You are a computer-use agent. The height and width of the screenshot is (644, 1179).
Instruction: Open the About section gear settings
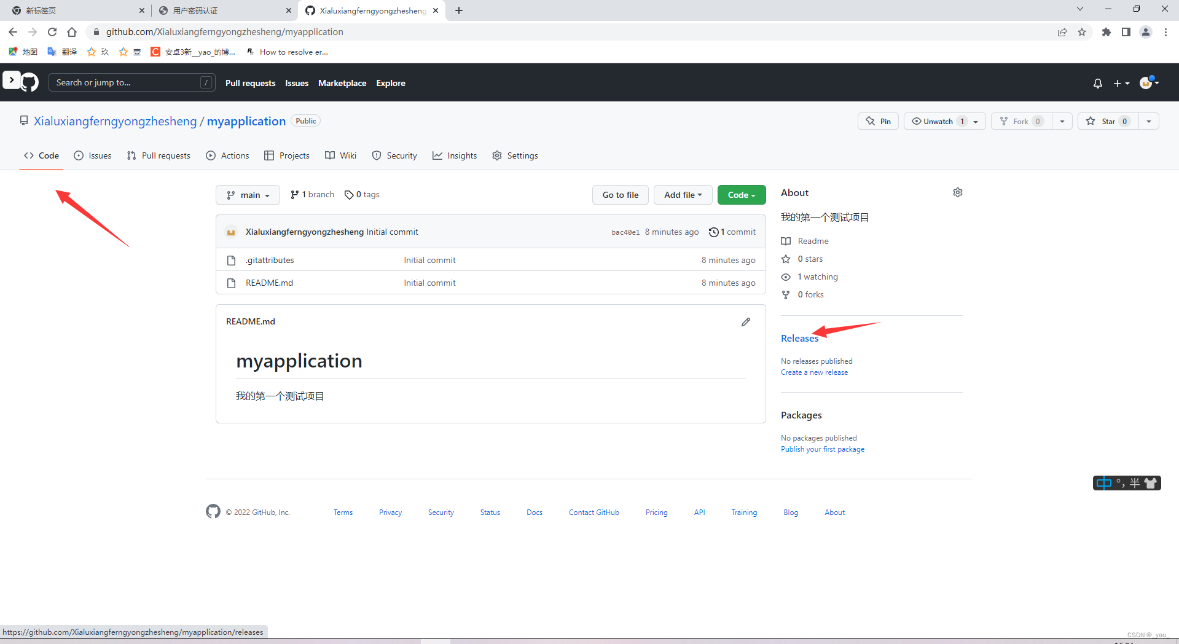958,192
